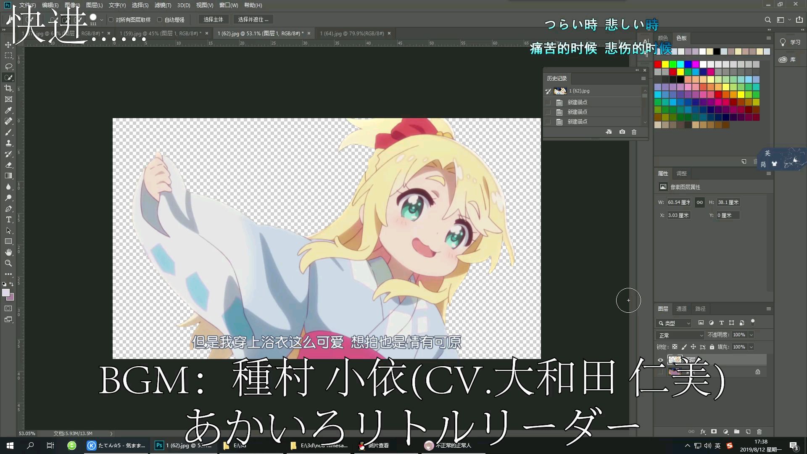Select the Lasso tool
The height and width of the screenshot is (454, 807).
[x=8, y=66]
